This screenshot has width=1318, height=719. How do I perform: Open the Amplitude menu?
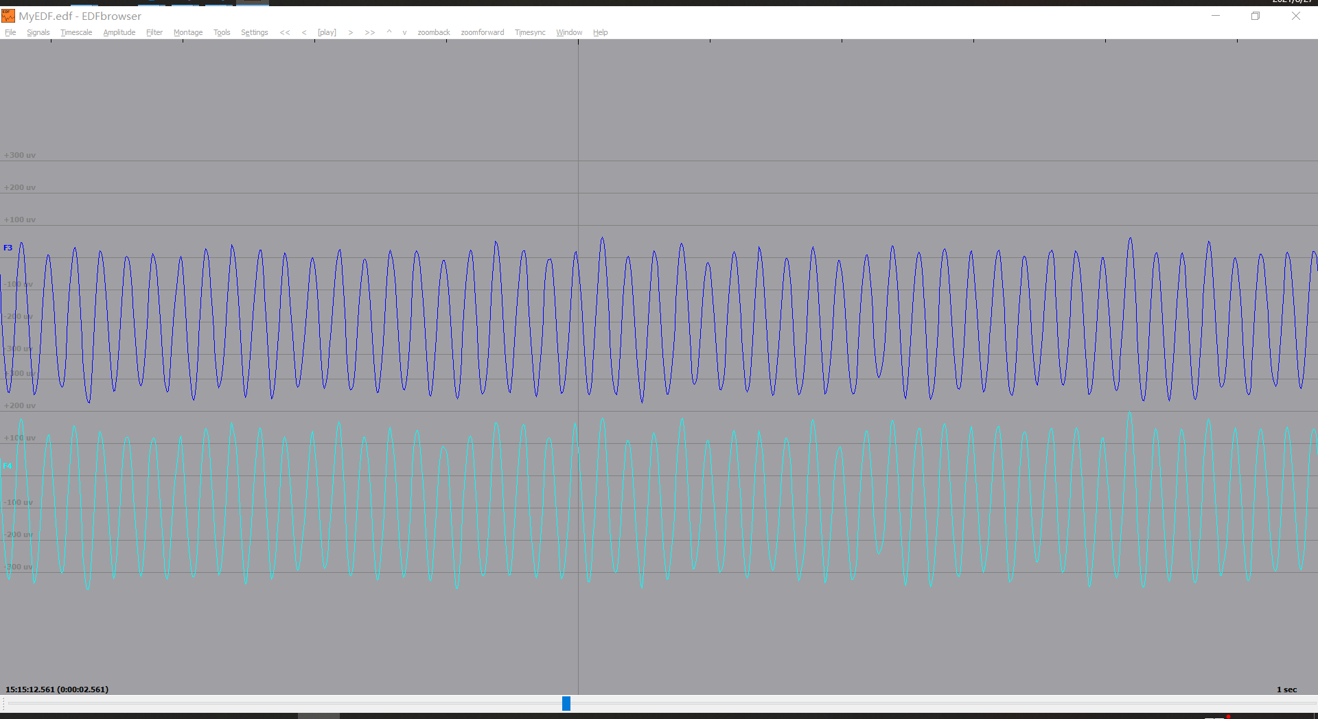(119, 32)
